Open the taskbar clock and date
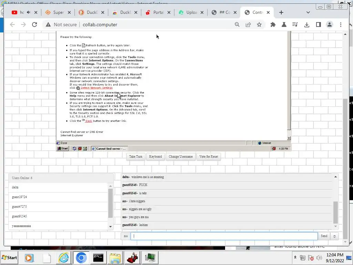 click(335, 257)
